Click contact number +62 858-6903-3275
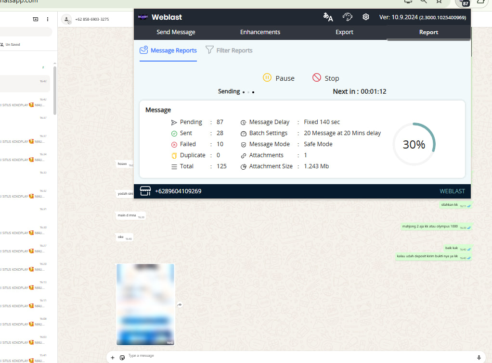The image size is (492, 363). (92, 19)
